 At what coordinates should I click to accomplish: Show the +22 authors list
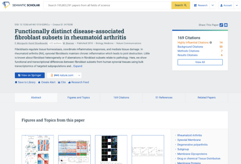55,43
